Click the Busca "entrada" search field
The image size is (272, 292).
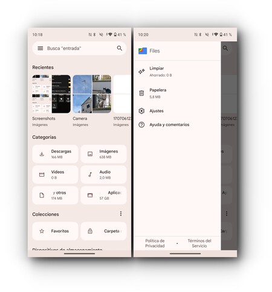(x=79, y=48)
